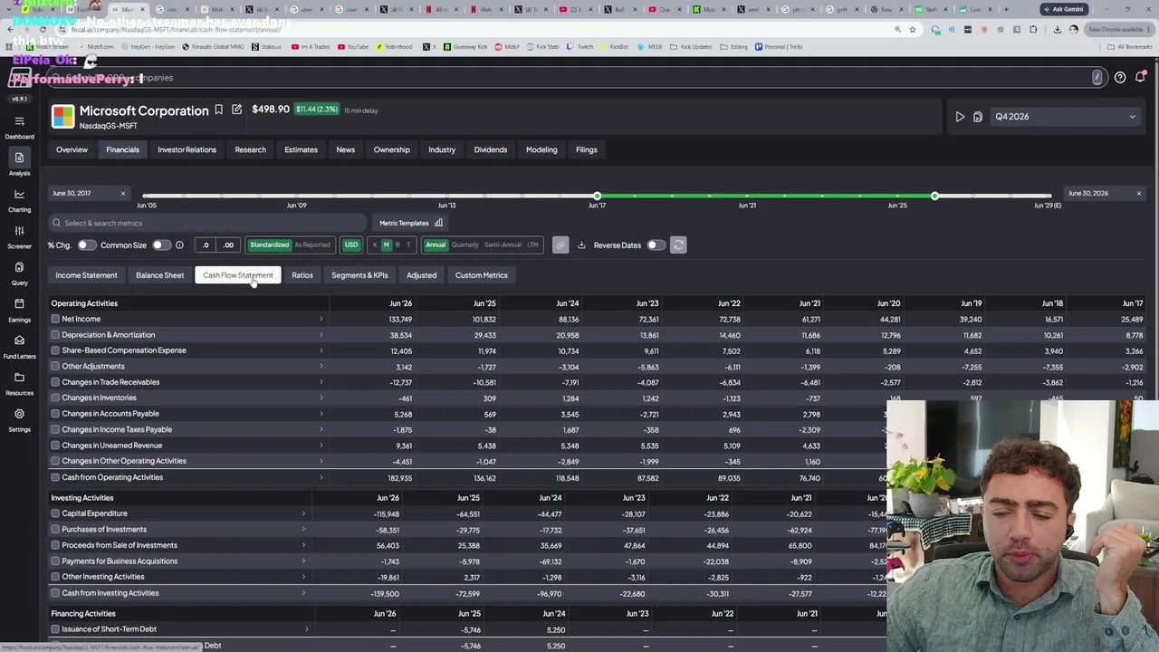Click the Jun '17 timeline range handle
The width and height of the screenshot is (1159, 652).
(x=597, y=197)
